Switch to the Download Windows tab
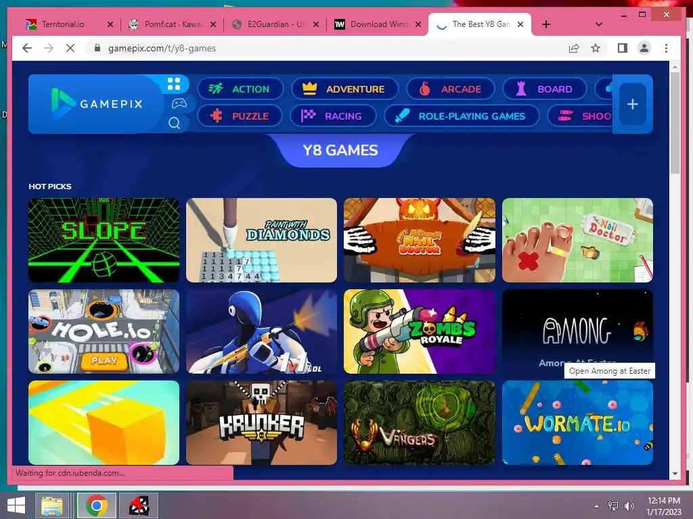693x519 pixels. coord(378,24)
